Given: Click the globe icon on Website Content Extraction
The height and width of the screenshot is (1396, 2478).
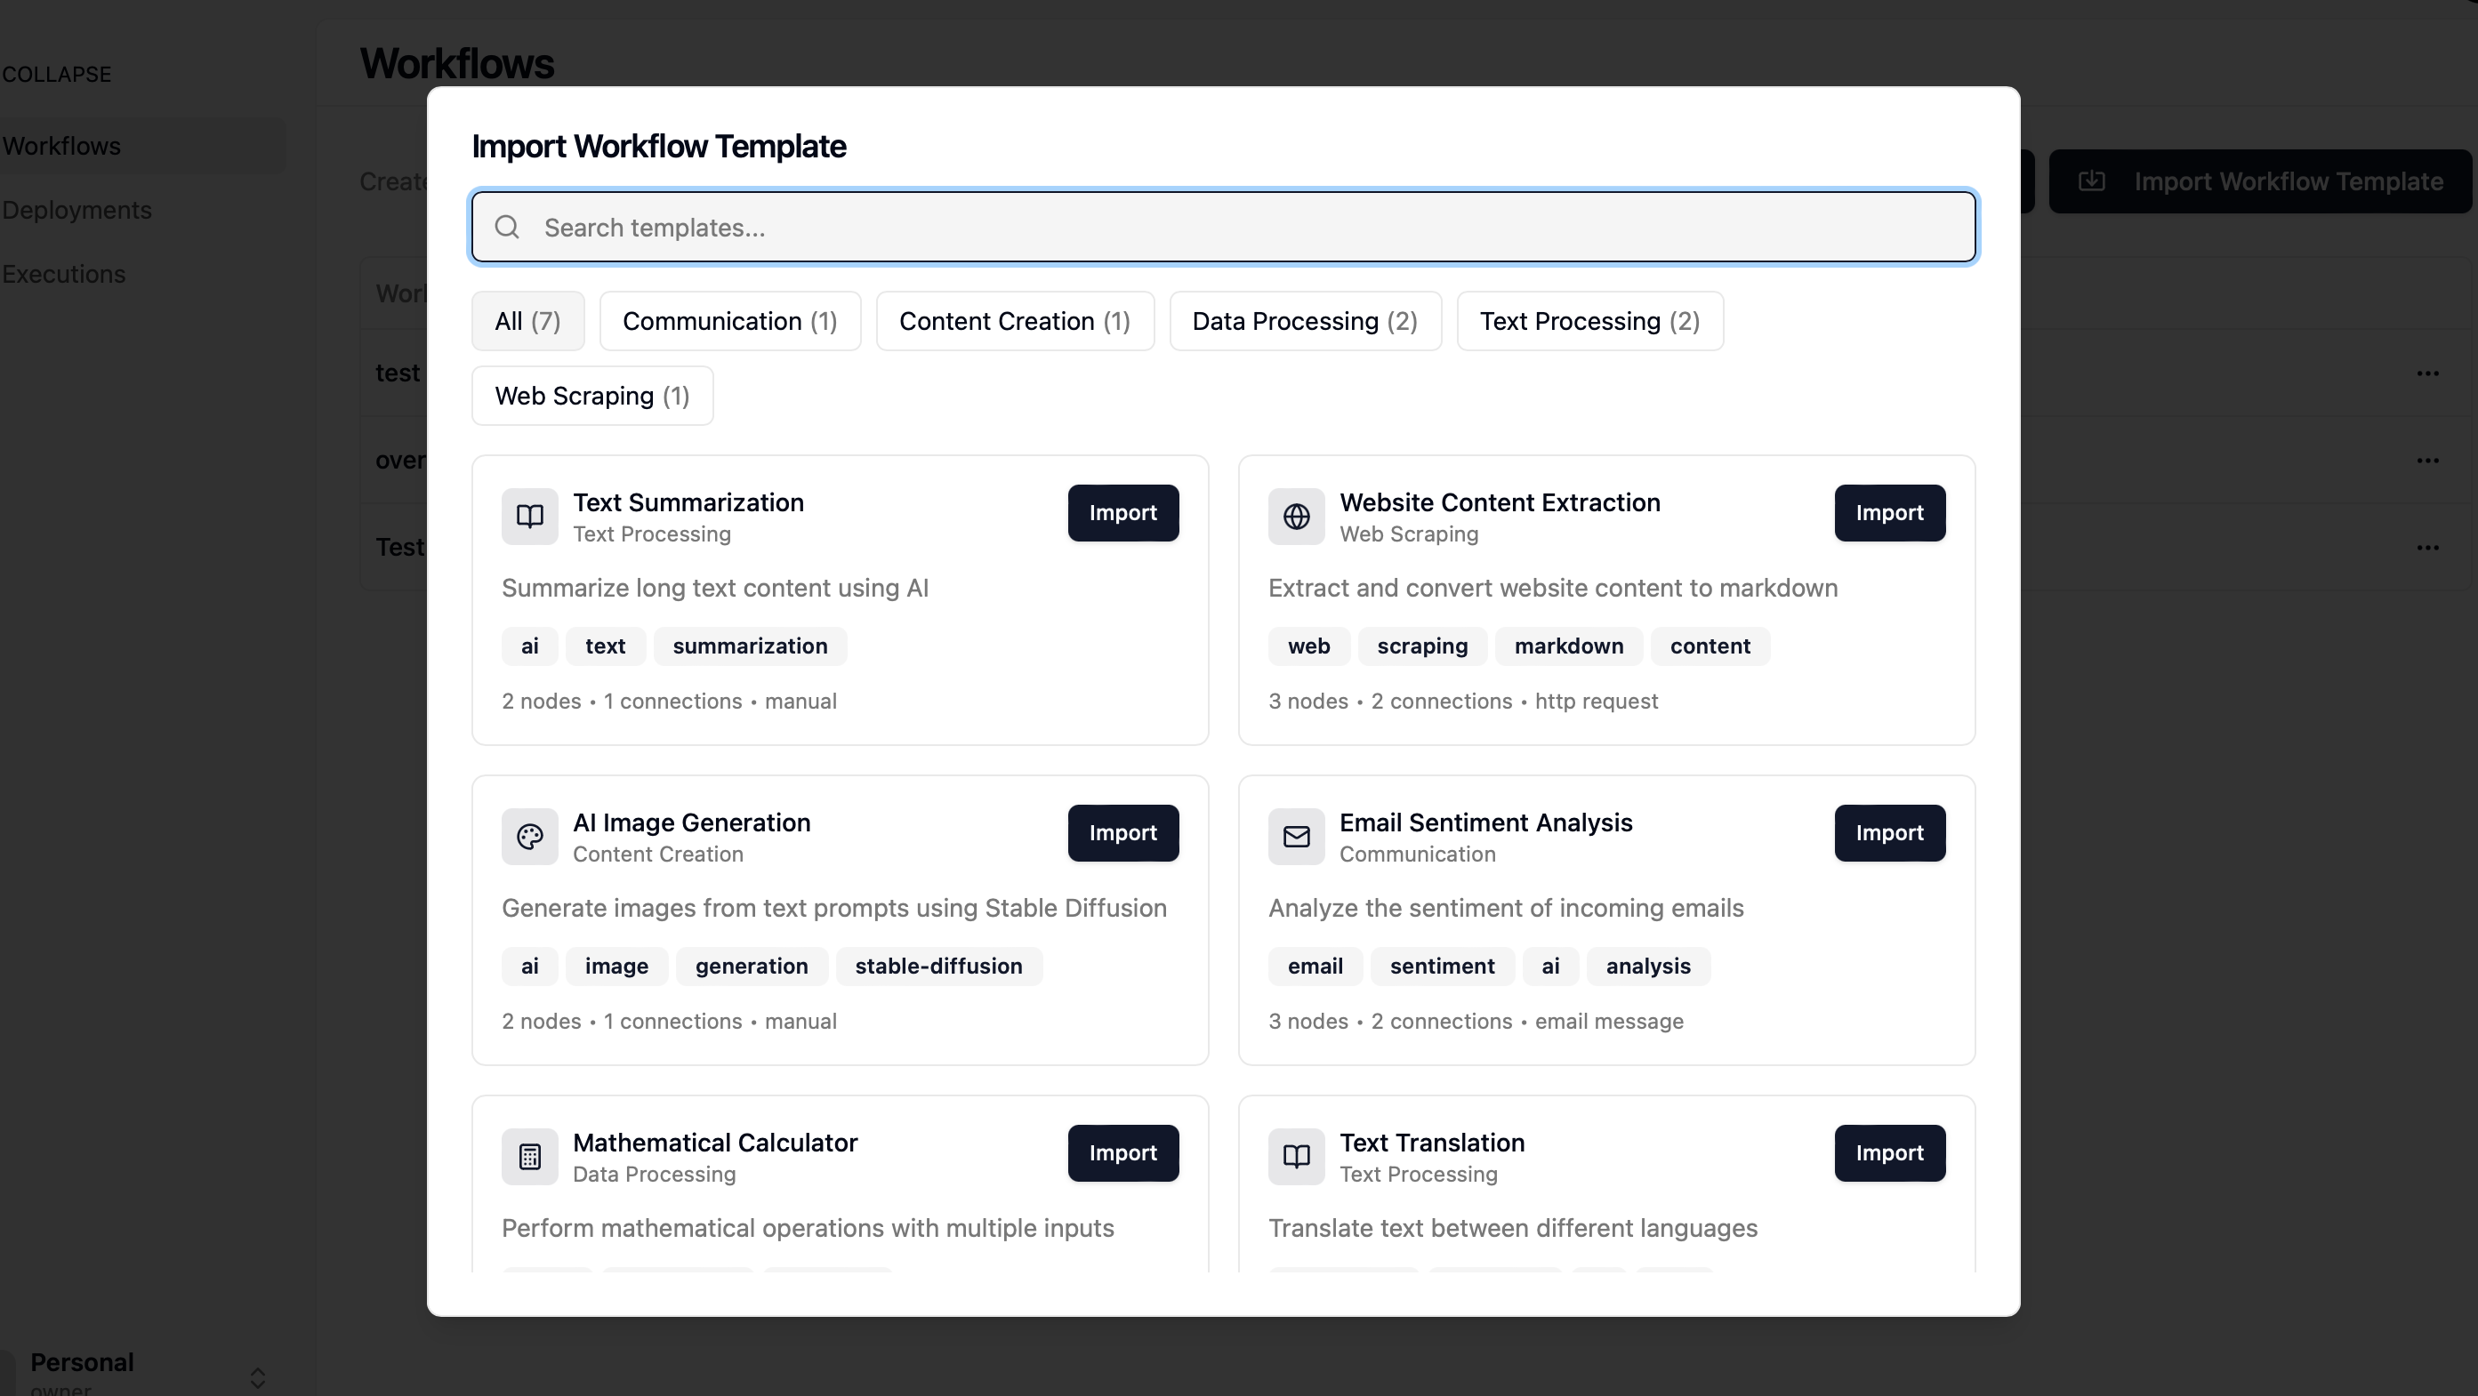Looking at the screenshot, I should pos(1296,517).
